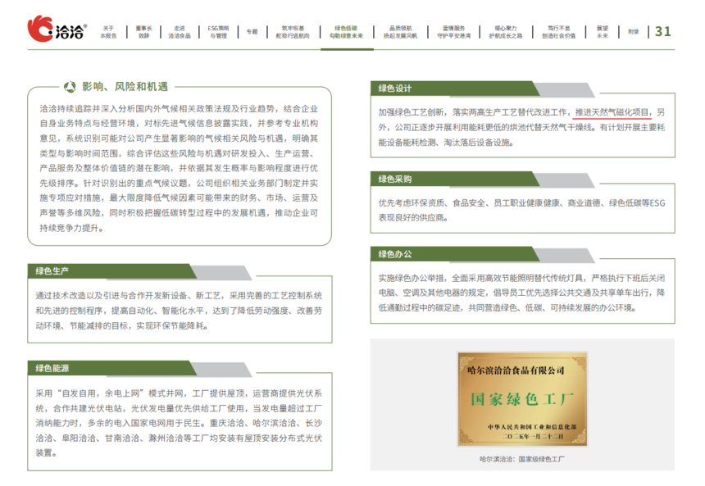Go to the 附录 navigation item
Screen dimensions: 705x486
tap(634, 32)
